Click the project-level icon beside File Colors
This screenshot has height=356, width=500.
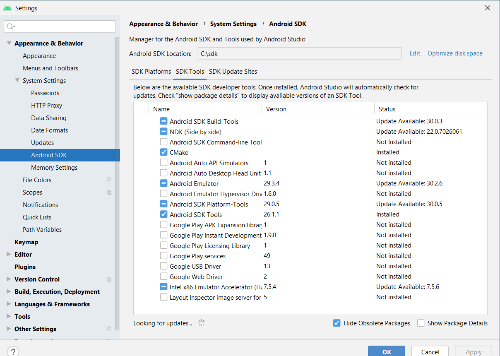[109, 180]
